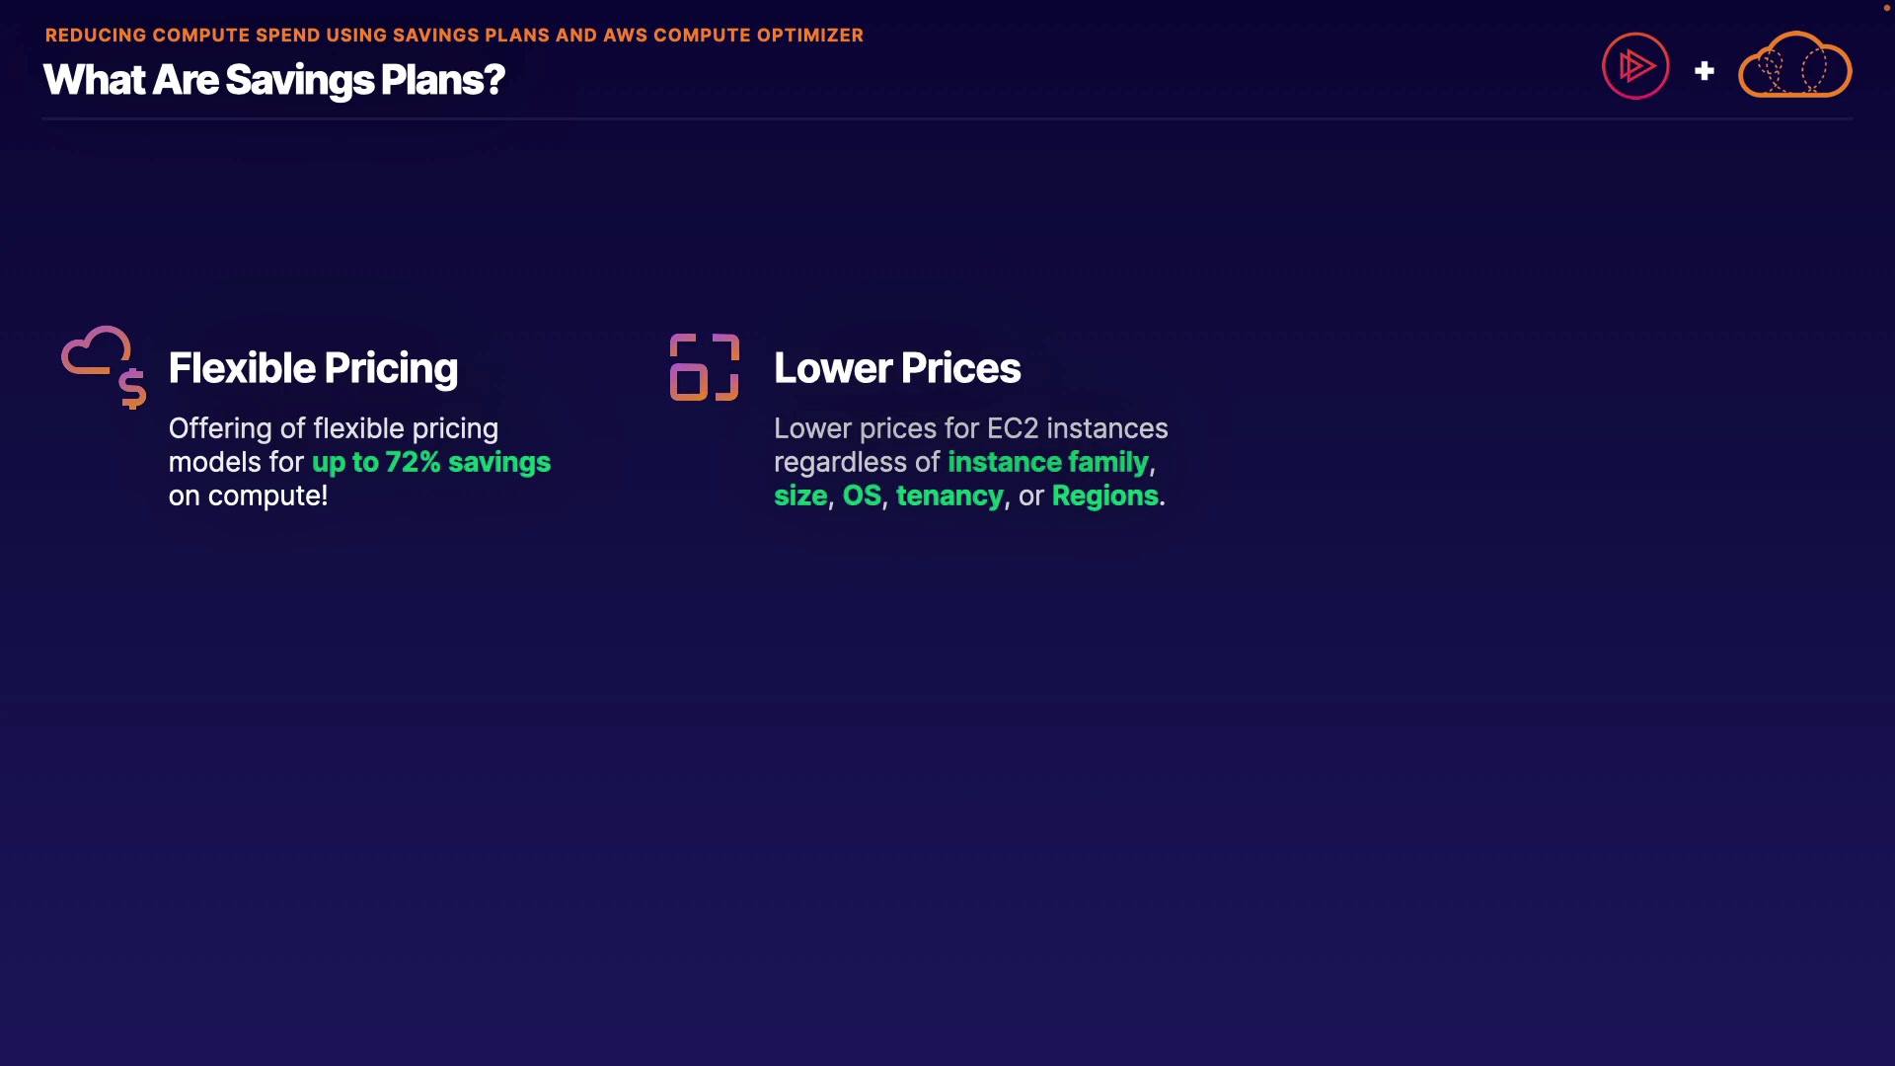Viewport: 1895px width, 1066px height.
Task: Select the "Lower Prices" heading
Action: pos(896,368)
